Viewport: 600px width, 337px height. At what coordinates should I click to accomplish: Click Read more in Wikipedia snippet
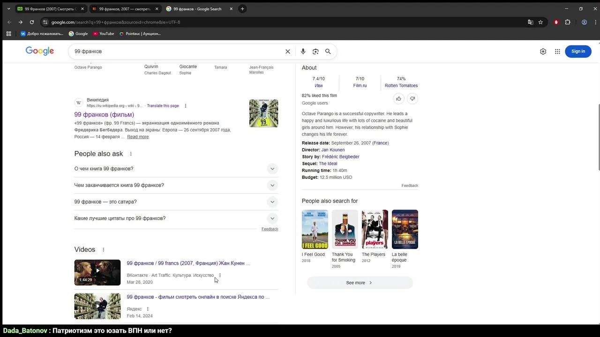[138, 137]
